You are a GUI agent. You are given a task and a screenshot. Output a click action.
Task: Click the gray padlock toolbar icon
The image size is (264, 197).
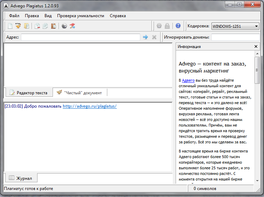167,26
